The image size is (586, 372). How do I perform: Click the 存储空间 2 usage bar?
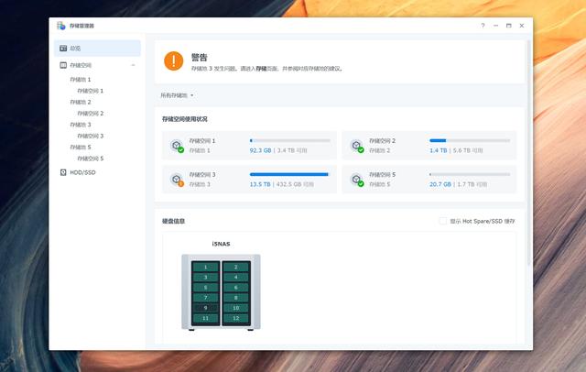coord(470,140)
